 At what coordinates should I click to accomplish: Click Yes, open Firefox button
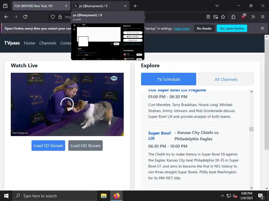tap(232, 28)
